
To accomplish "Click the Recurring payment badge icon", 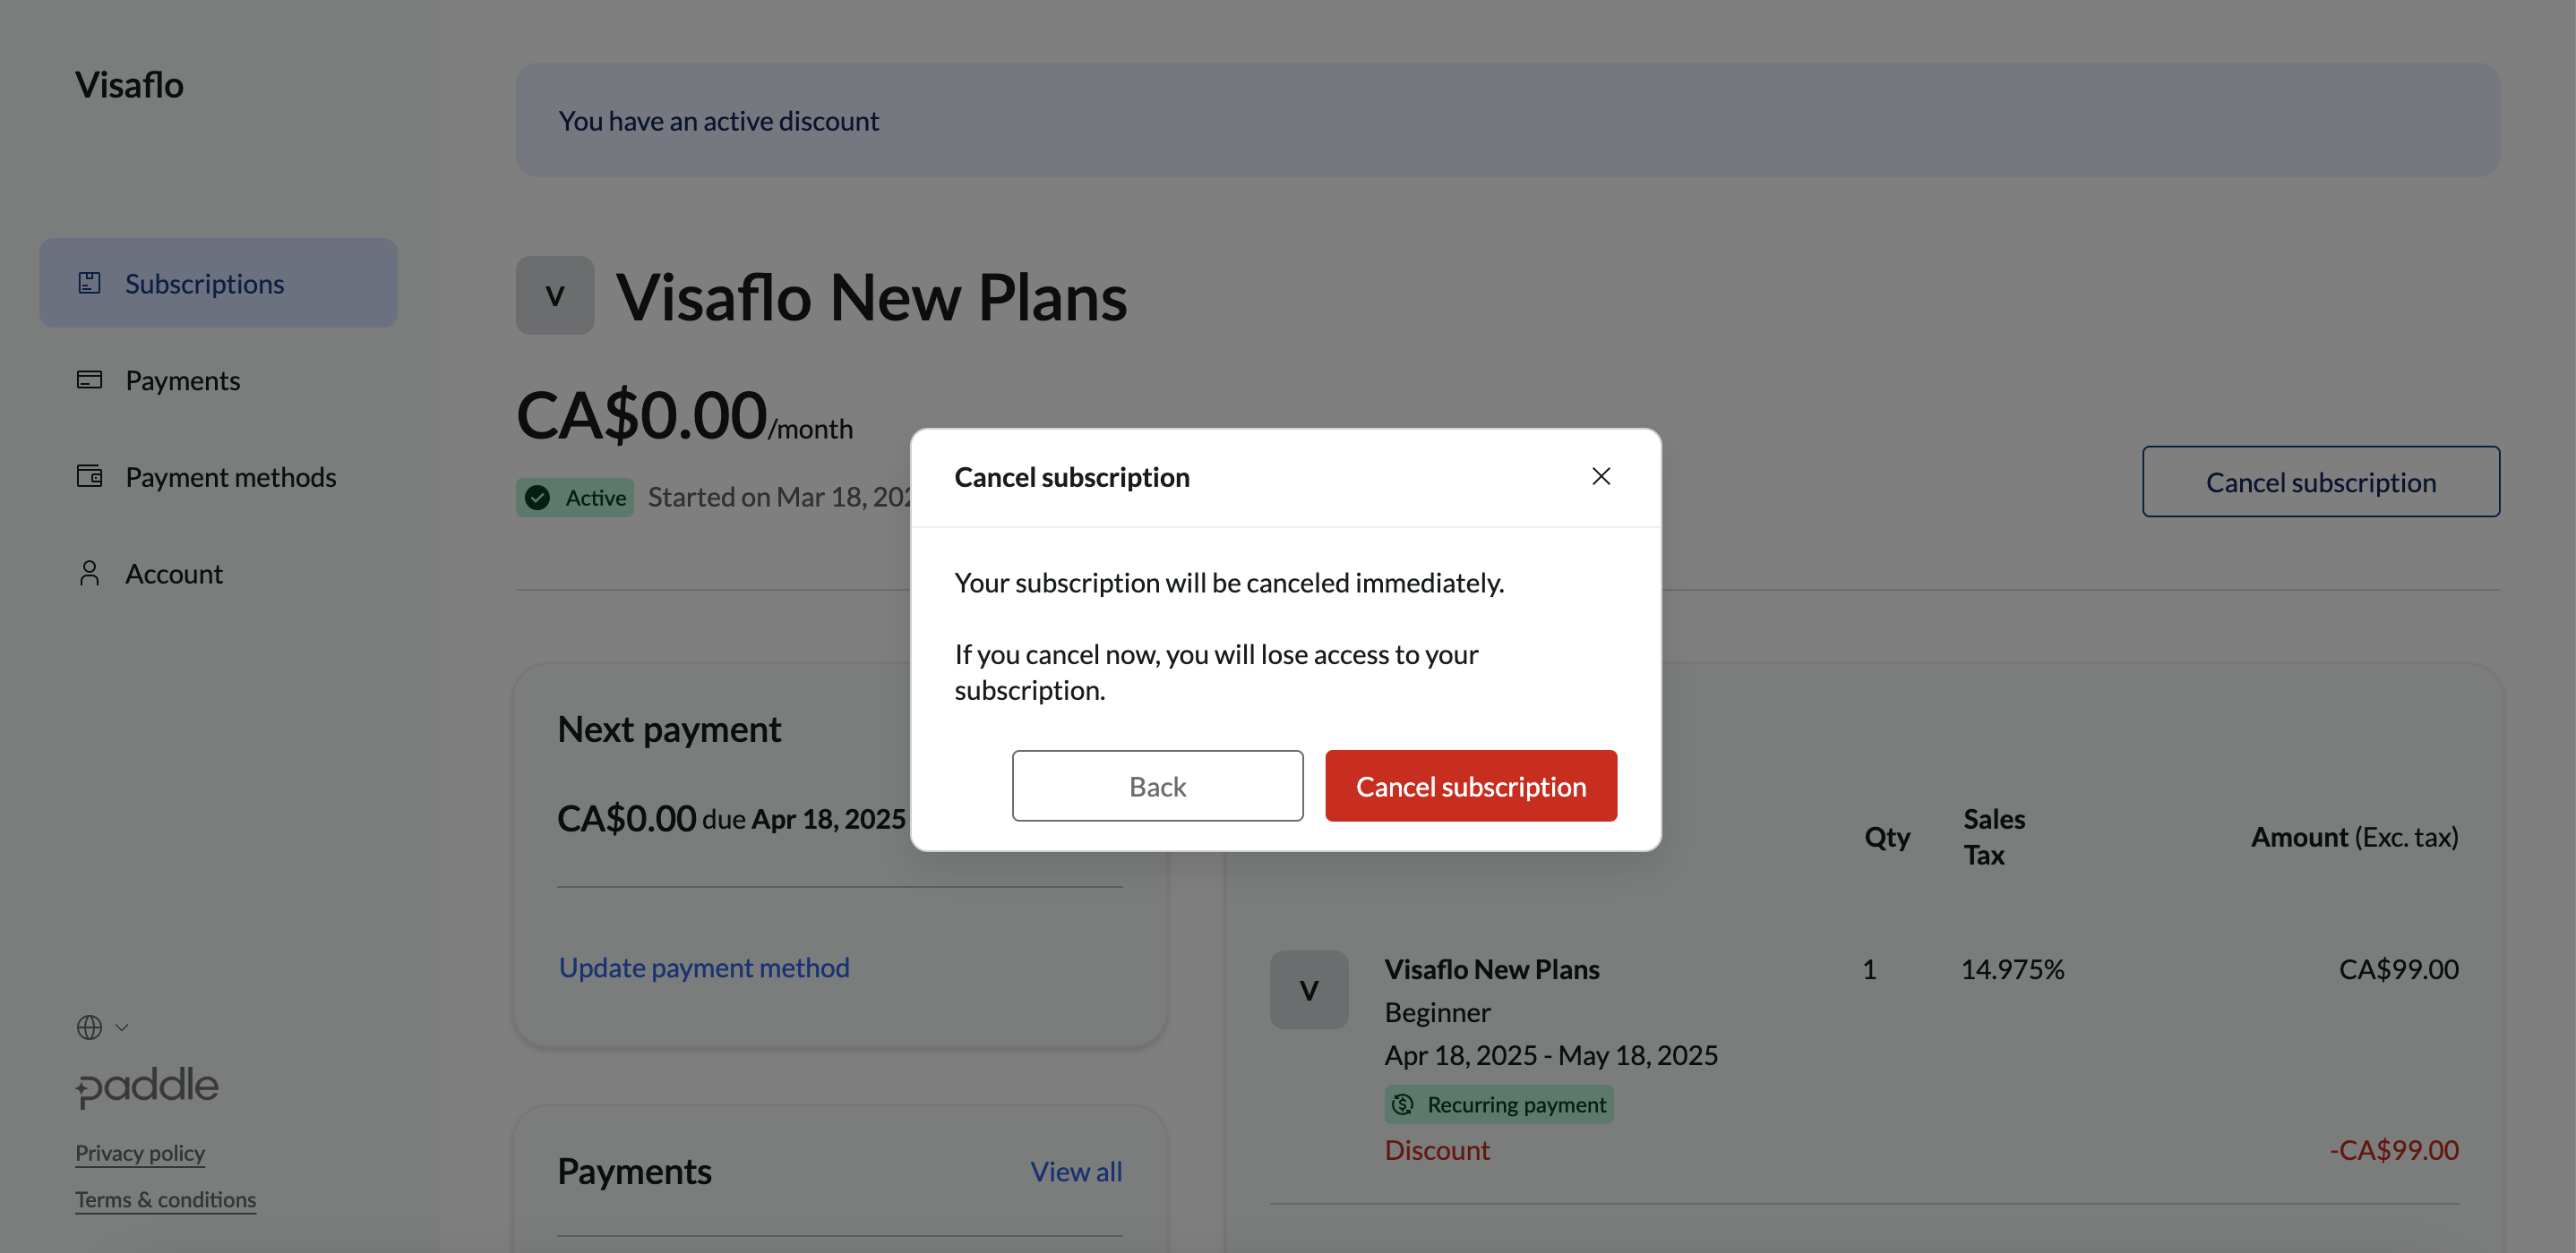I will [1403, 1104].
